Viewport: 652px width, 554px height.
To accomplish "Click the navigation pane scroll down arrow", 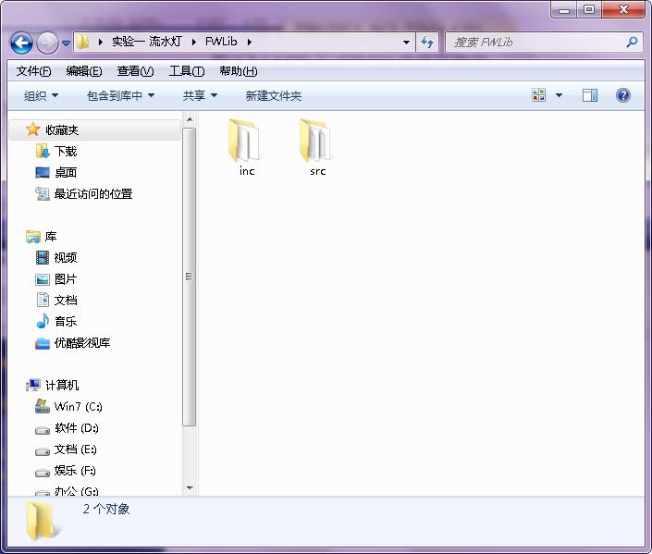I will [190, 487].
